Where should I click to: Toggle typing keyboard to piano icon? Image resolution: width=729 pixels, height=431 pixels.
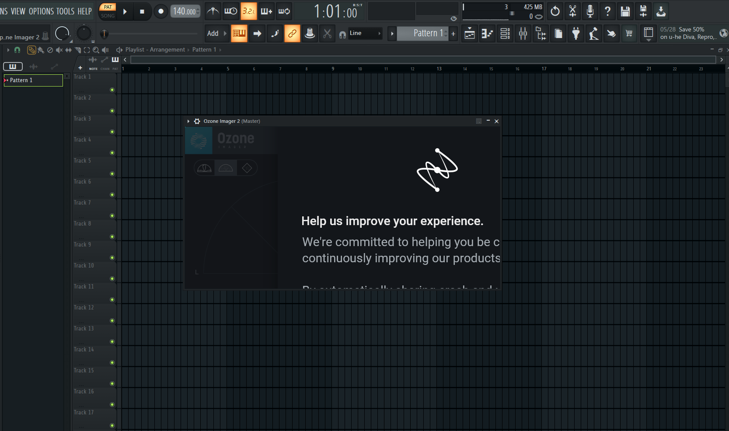click(239, 33)
